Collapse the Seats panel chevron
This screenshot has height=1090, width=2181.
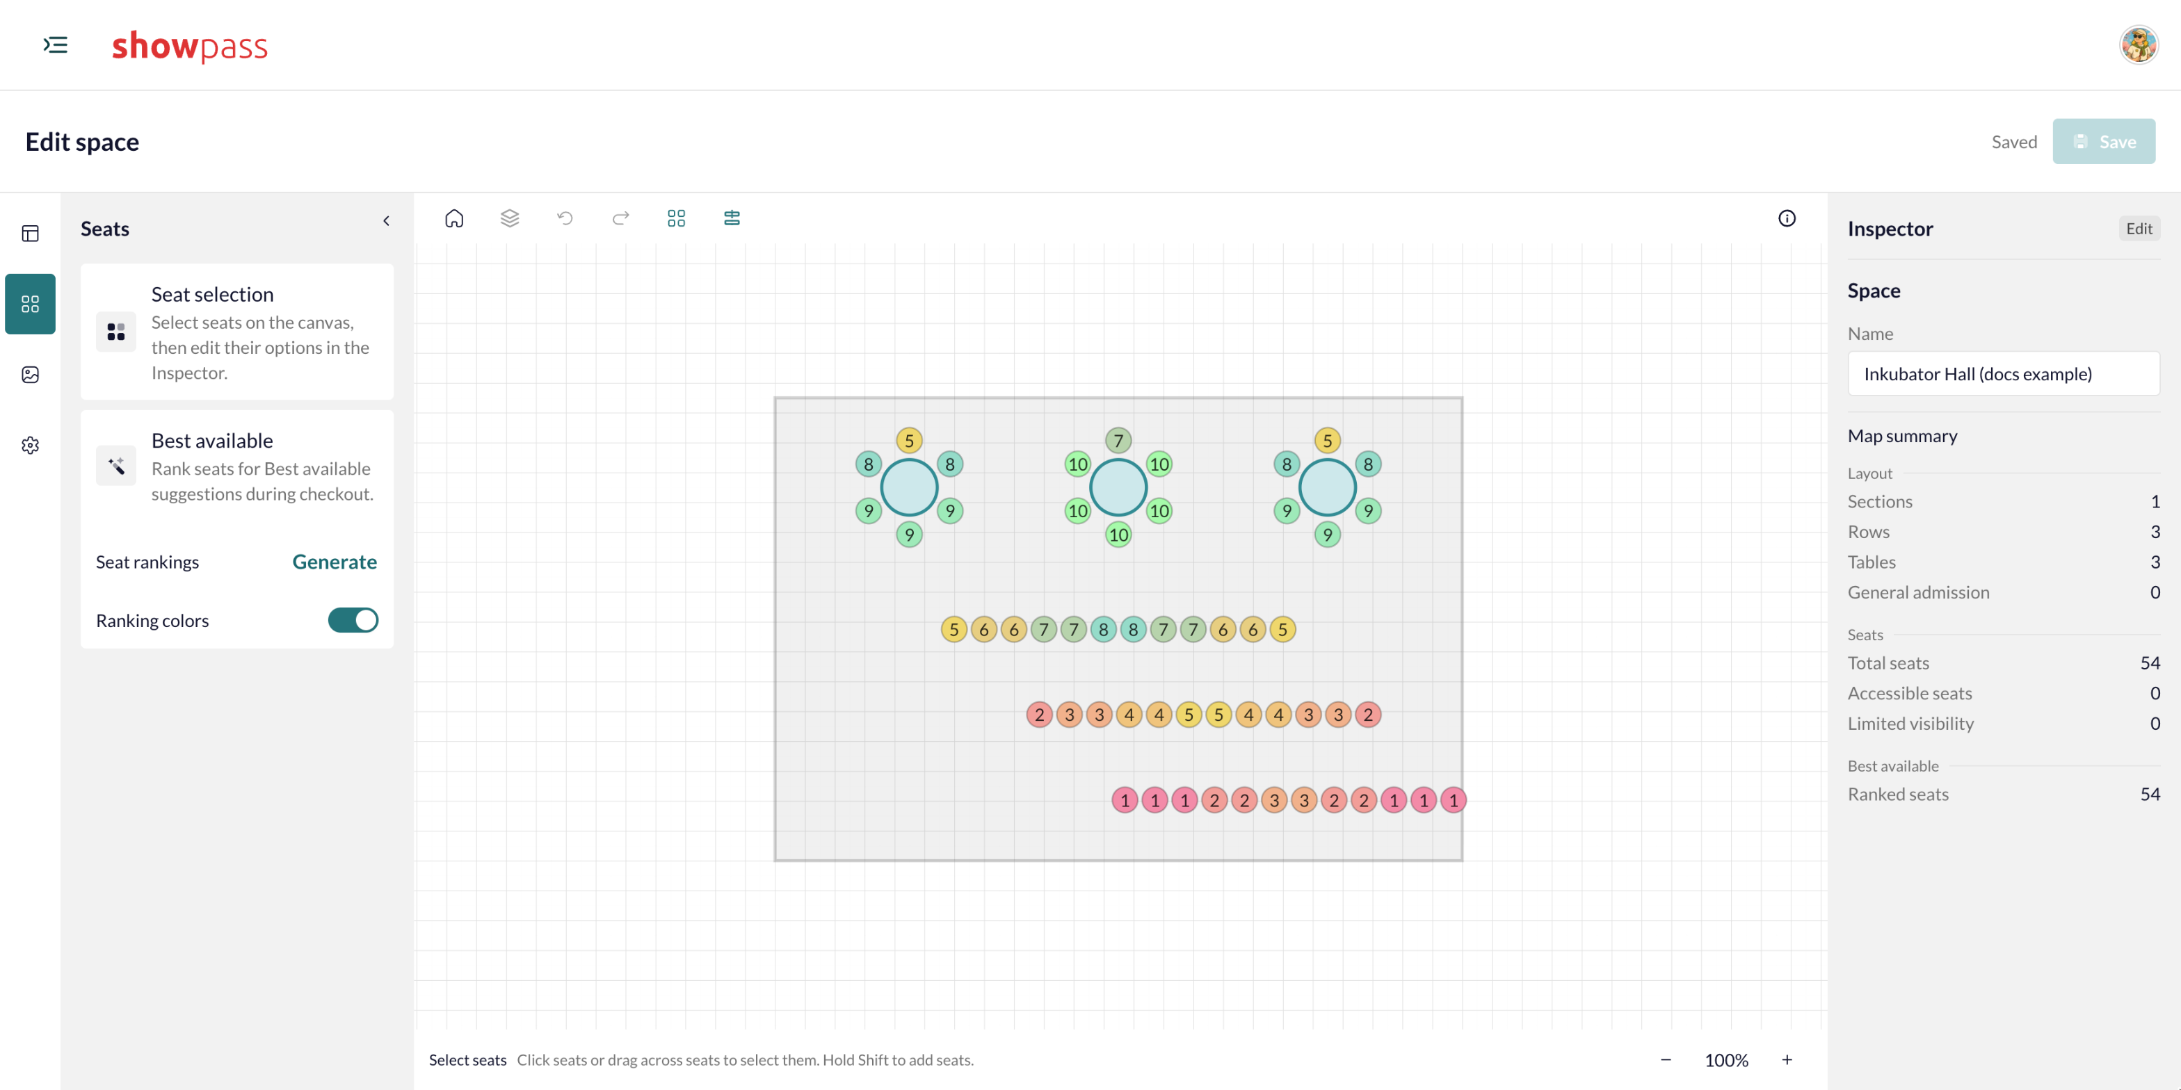tap(386, 221)
